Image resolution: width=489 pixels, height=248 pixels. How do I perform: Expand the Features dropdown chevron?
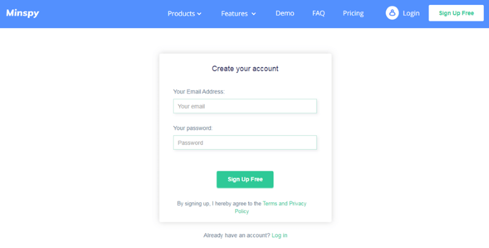tap(254, 13)
